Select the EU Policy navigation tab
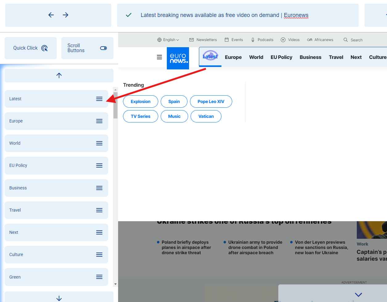This screenshot has width=387, height=302. point(281,57)
